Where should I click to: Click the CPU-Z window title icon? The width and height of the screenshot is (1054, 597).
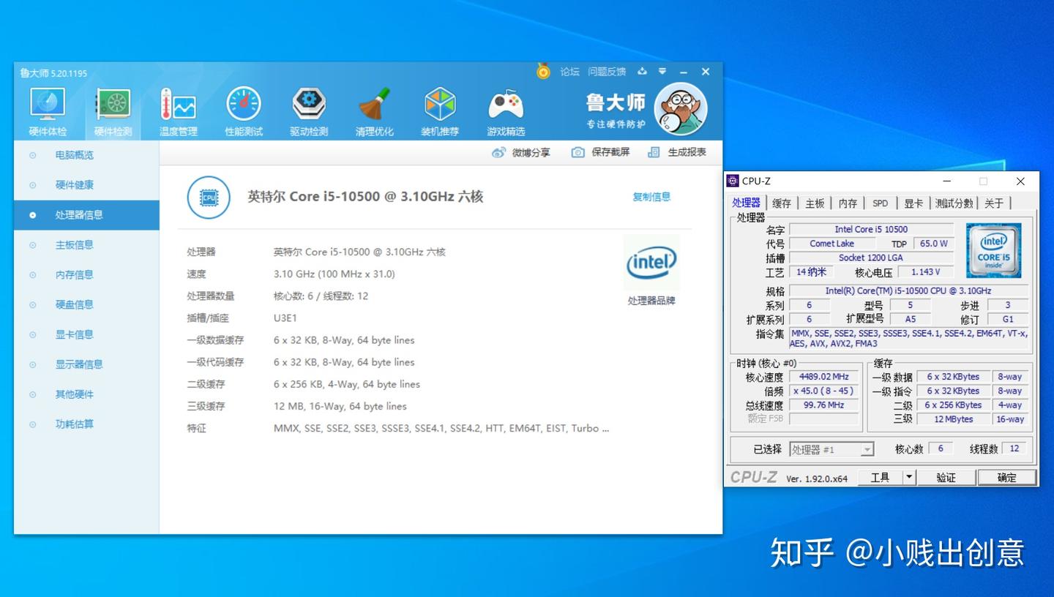[733, 181]
